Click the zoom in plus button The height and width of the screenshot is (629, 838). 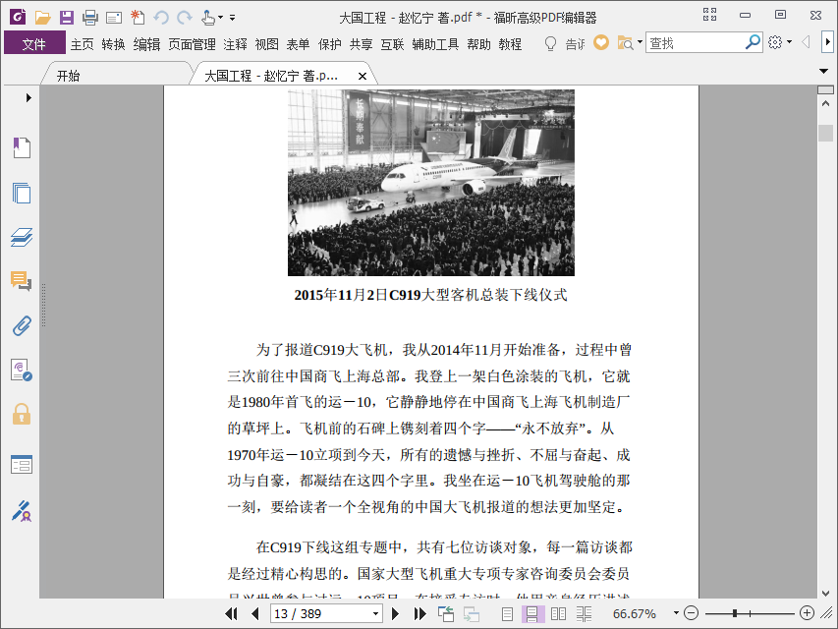807,613
